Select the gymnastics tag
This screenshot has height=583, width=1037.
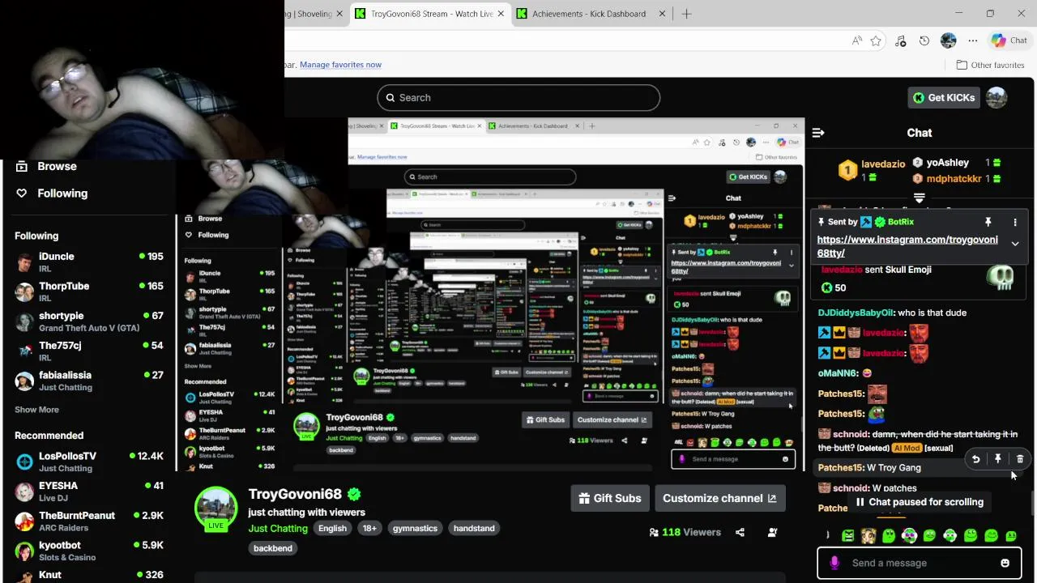[x=415, y=528]
